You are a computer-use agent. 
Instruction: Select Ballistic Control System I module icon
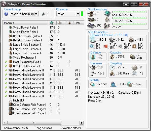click(x=11, y=36)
